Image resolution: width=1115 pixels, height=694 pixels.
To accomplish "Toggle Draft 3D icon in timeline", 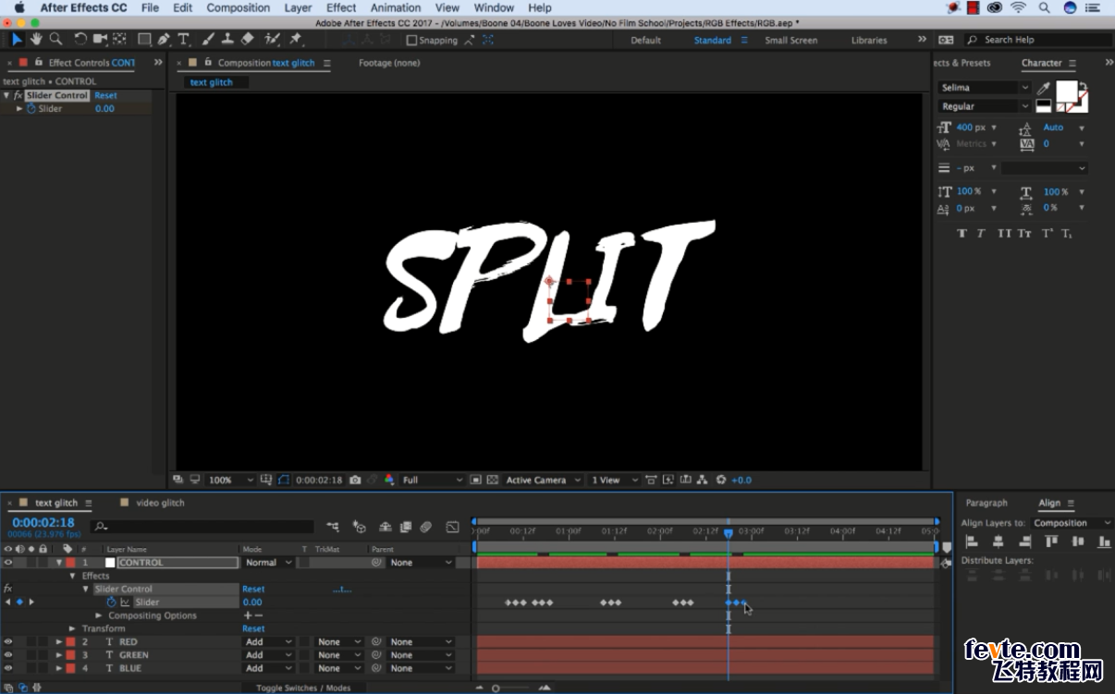I will (x=360, y=527).
